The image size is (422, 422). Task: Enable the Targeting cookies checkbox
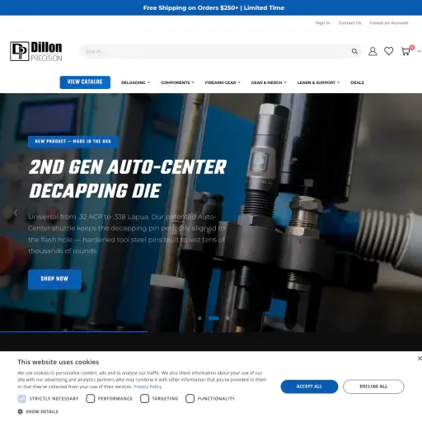(145, 398)
